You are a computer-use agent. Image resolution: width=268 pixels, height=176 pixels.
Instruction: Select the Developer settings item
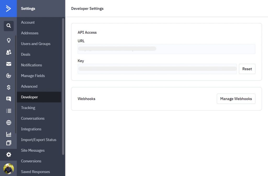point(39,97)
